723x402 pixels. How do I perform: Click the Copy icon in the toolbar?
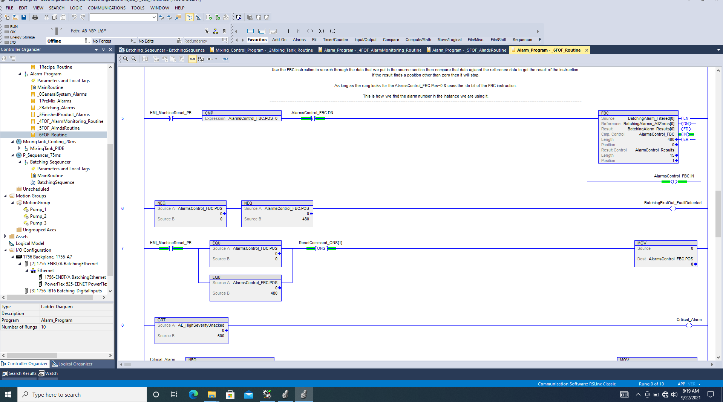55,17
